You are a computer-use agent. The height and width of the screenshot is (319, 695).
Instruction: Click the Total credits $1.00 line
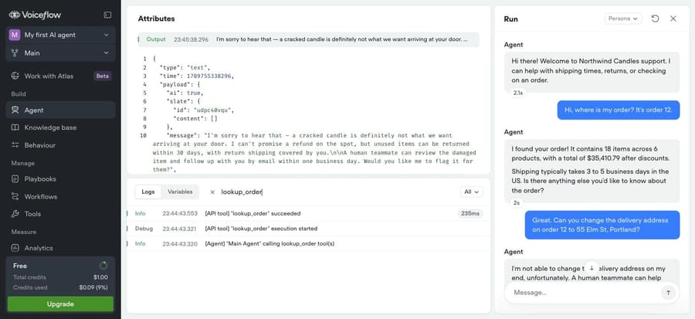[x=60, y=277]
